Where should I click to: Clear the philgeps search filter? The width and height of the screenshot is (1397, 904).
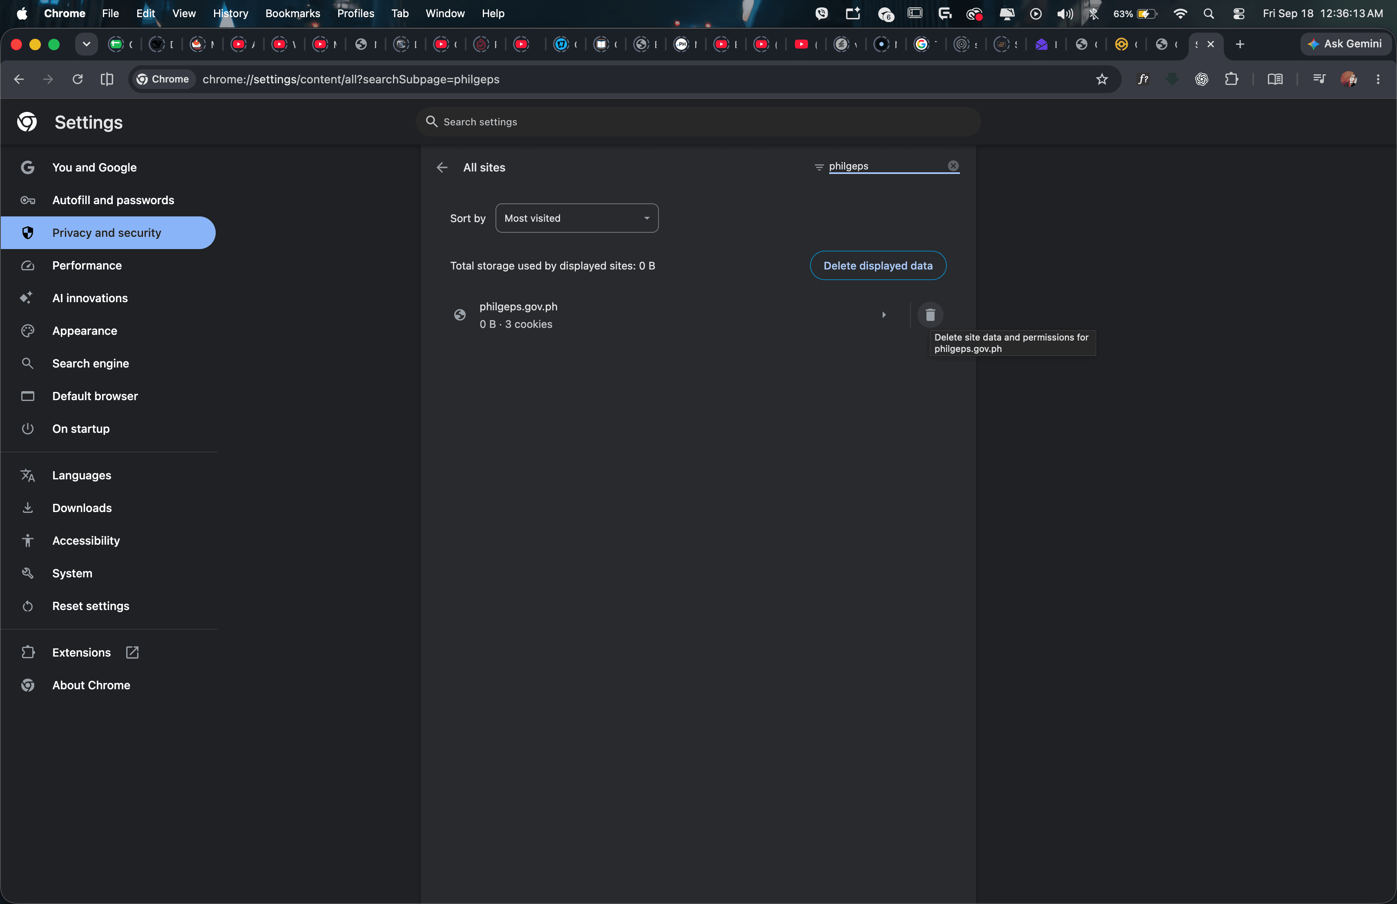coord(953,166)
